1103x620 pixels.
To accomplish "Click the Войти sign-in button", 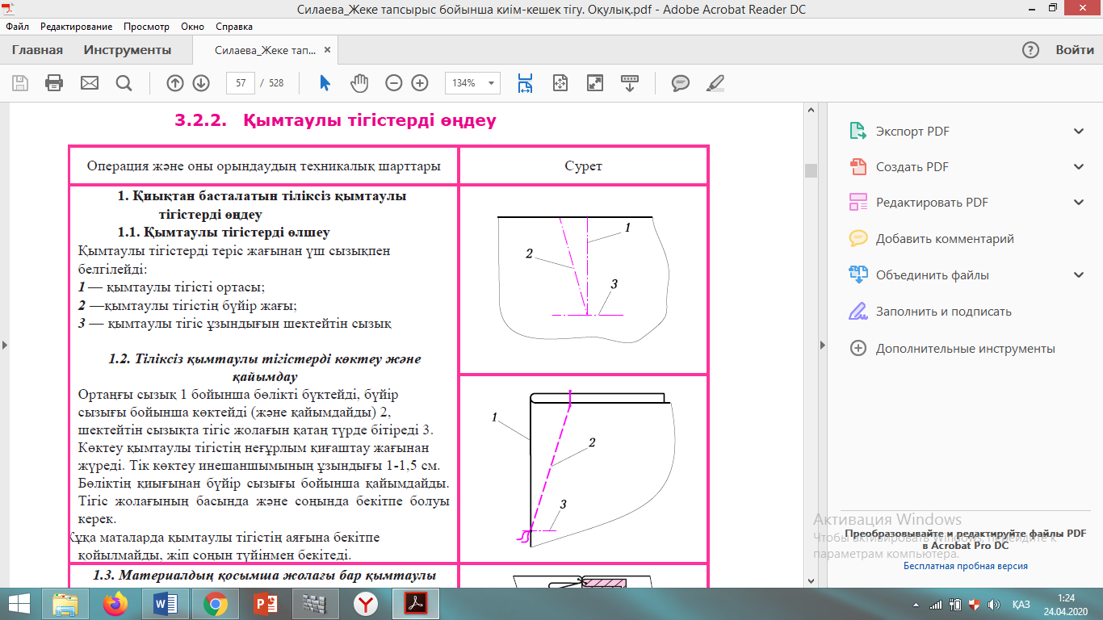I will coord(1075,50).
